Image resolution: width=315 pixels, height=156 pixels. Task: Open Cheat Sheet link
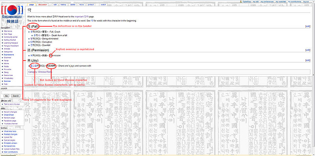pyautogui.click(x=9, y=115)
